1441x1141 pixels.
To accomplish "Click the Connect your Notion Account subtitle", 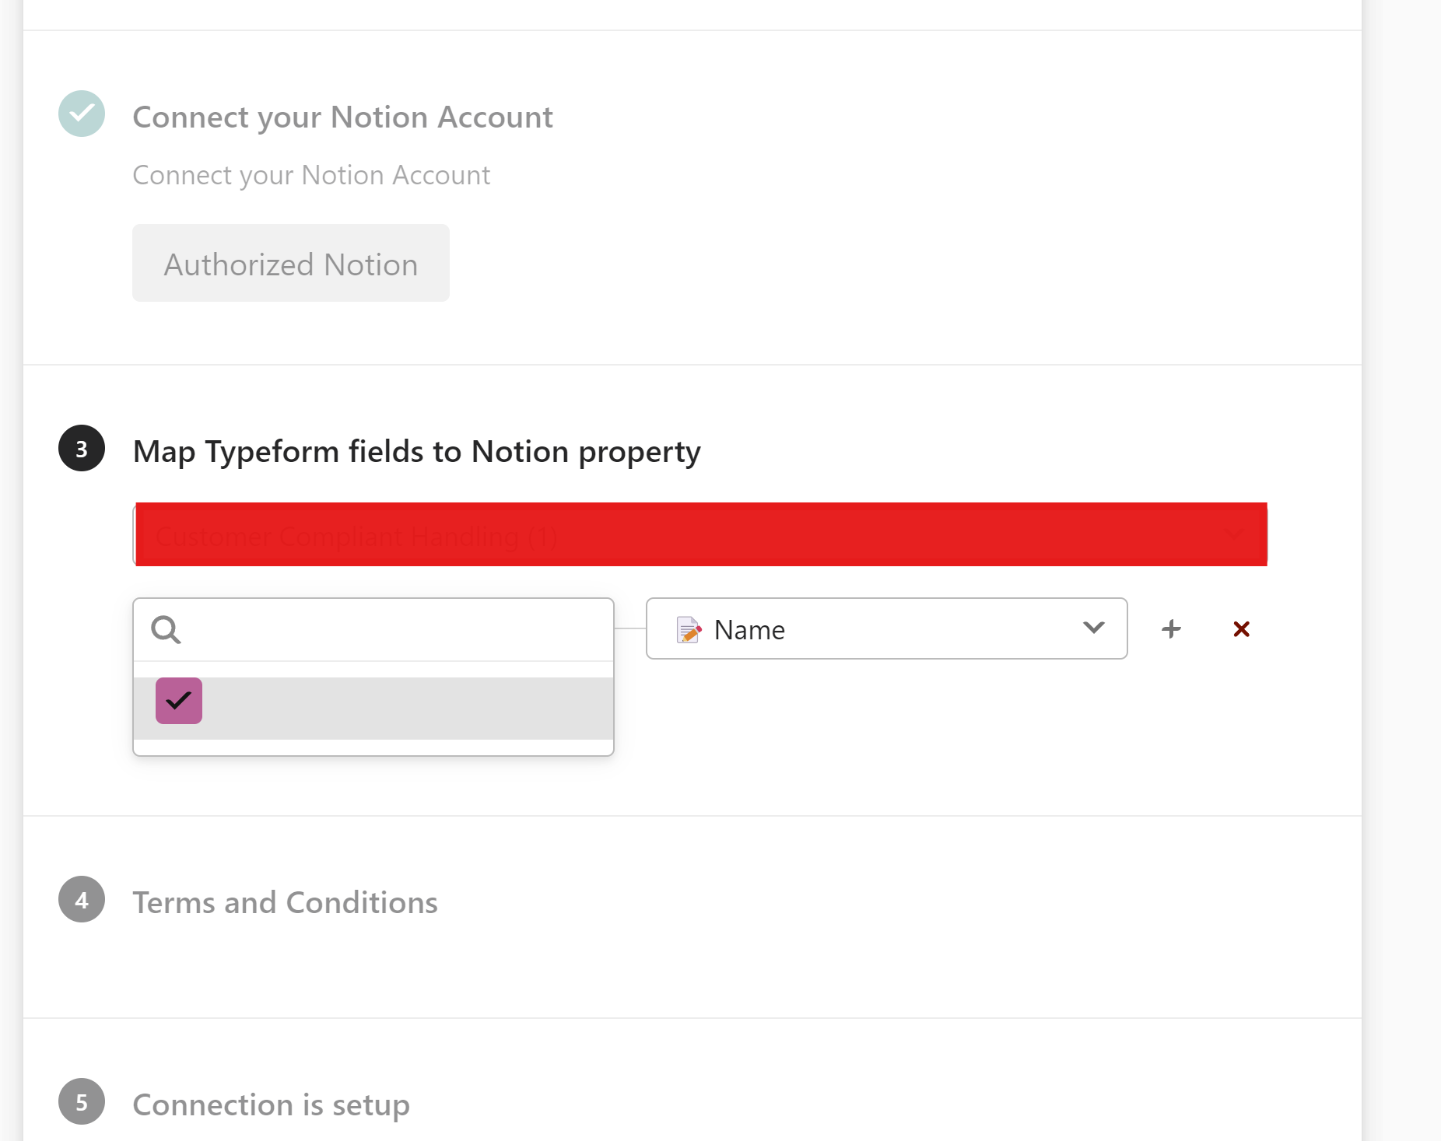I will tap(311, 176).
